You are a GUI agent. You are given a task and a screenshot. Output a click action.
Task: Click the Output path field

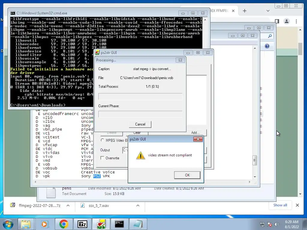pyautogui.click(x=125, y=150)
